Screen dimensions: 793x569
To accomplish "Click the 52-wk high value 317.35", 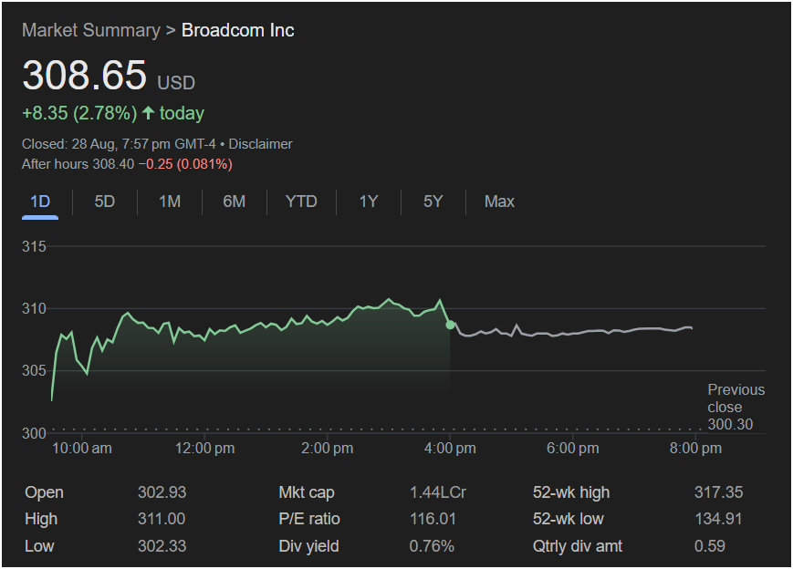I will point(718,492).
